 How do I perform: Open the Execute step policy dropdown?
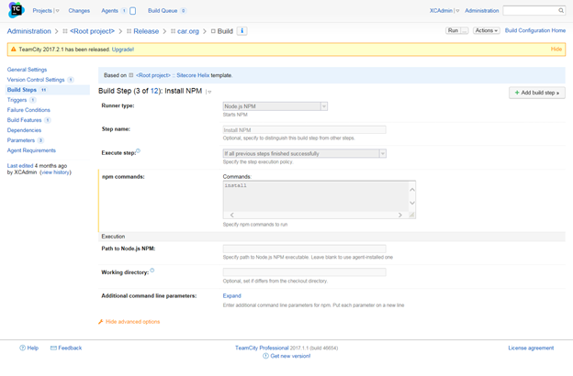pos(304,154)
